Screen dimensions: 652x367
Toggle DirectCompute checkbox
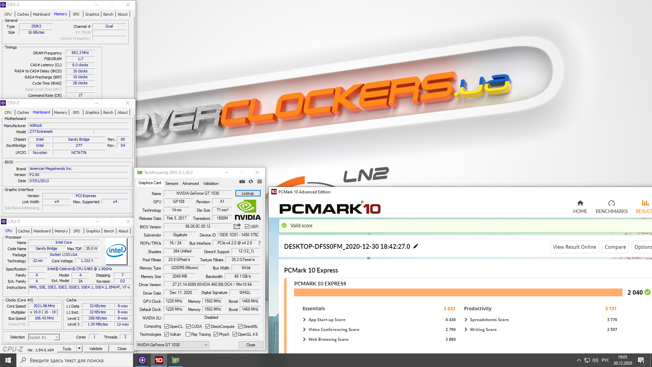click(207, 327)
